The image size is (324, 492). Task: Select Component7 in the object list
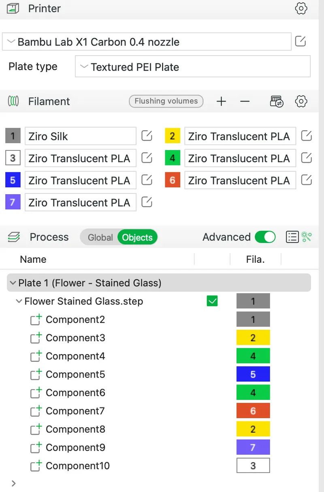pos(75,411)
